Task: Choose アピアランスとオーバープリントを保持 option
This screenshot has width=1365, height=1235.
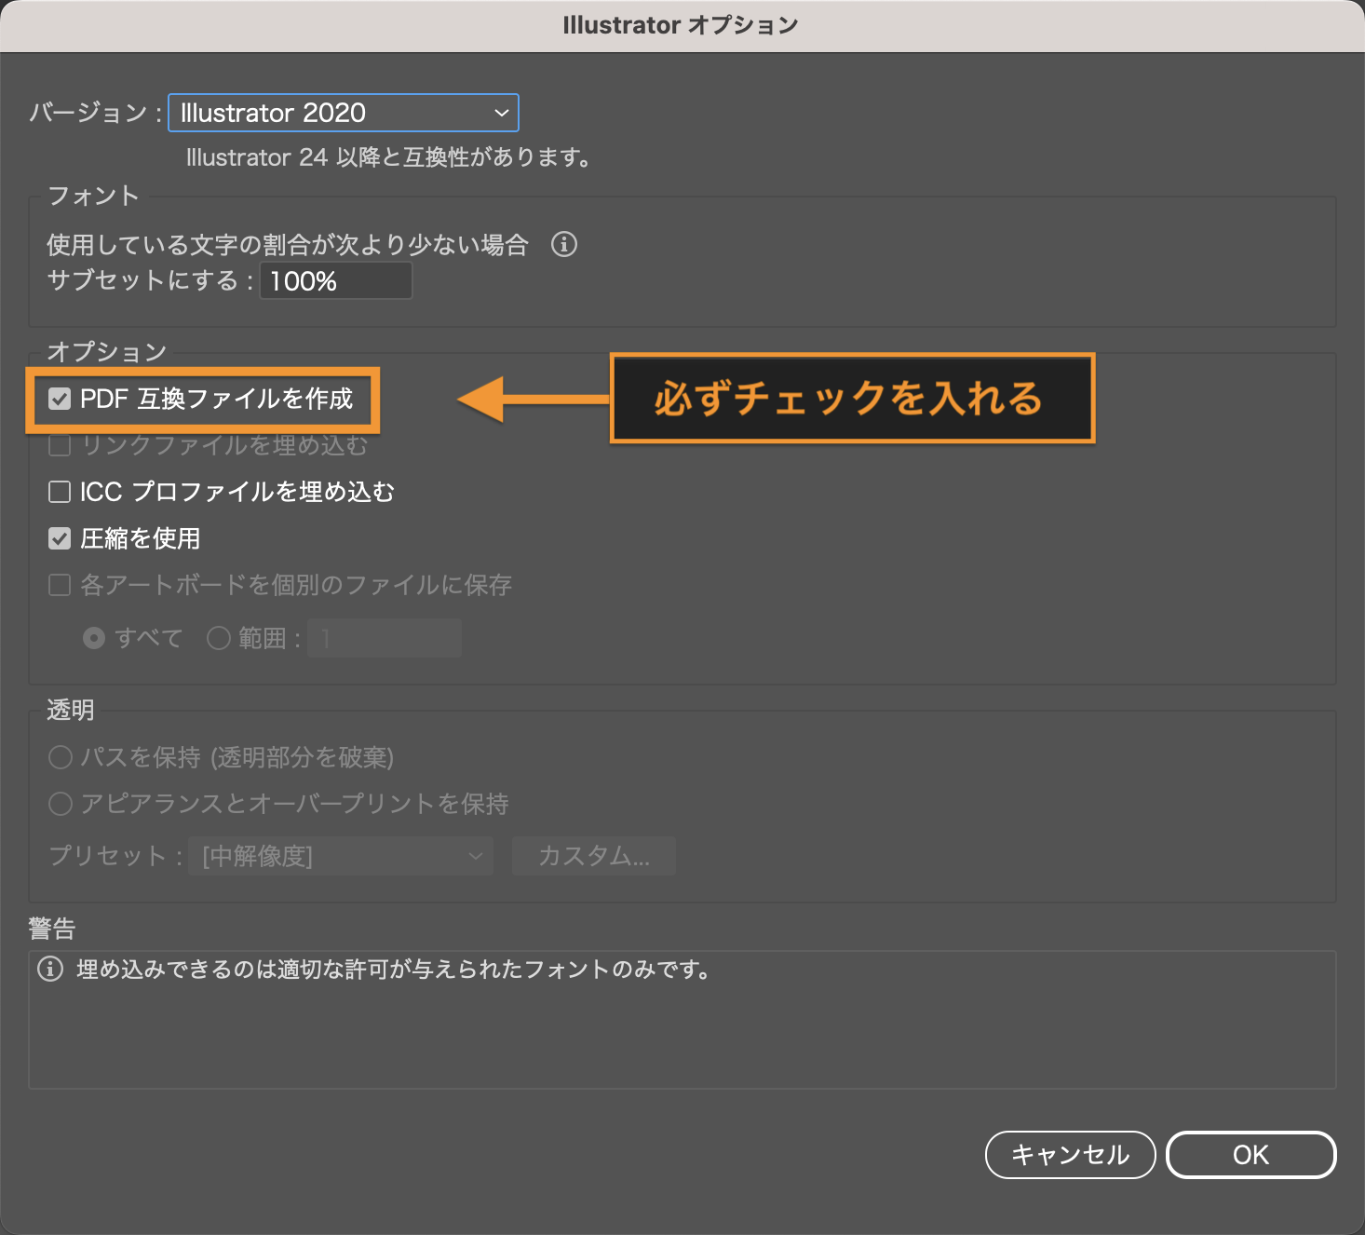Action: [61, 804]
